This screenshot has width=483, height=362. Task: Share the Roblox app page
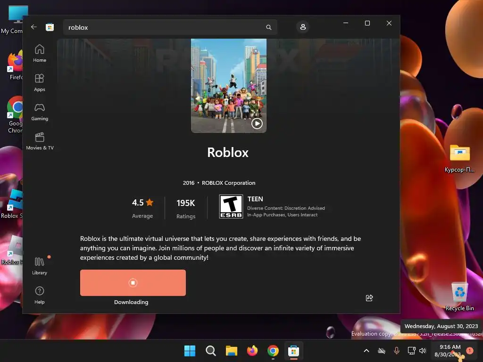click(369, 298)
